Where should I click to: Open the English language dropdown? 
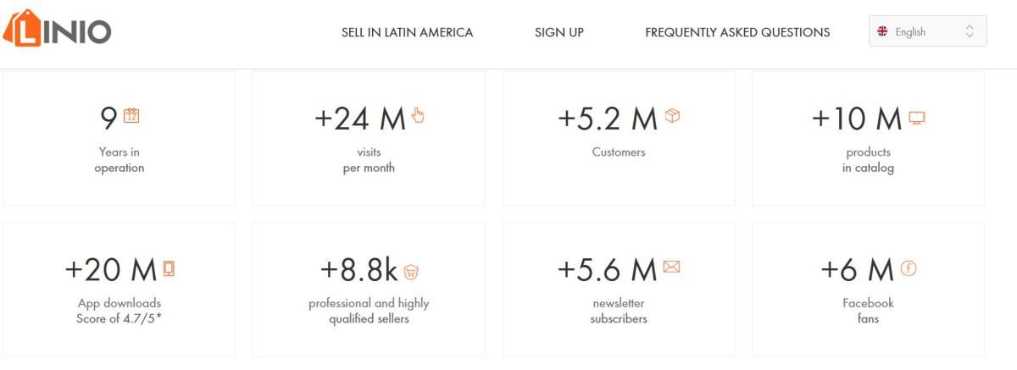coord(928,31)
